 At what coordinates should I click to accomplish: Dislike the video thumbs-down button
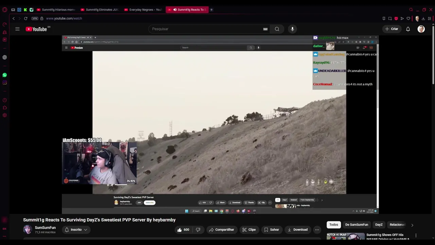198,230
